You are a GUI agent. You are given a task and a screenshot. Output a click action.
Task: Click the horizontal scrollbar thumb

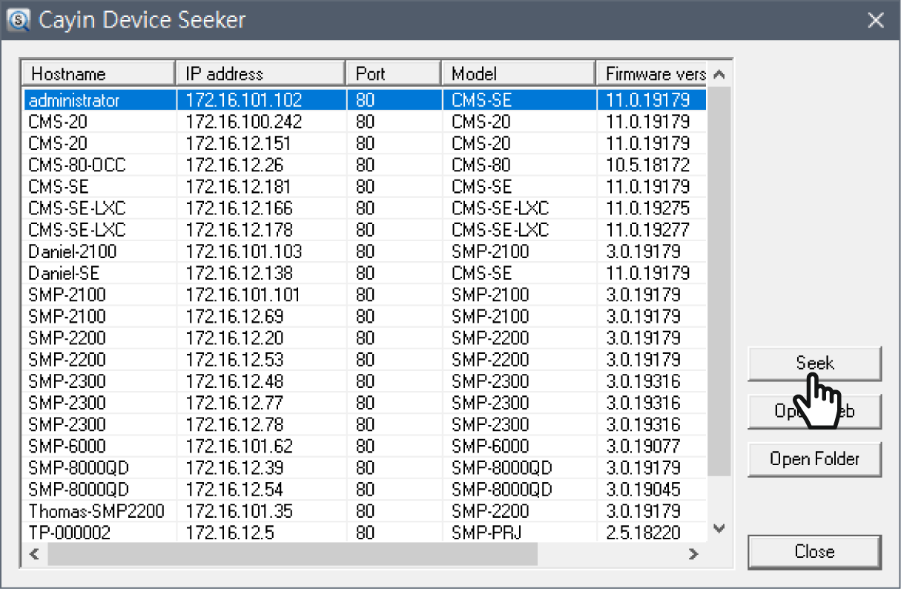pyautogui.click(x=291, y=554)
